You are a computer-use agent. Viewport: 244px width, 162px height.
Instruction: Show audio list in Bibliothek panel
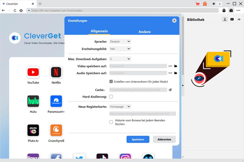[x=239, y=19]
